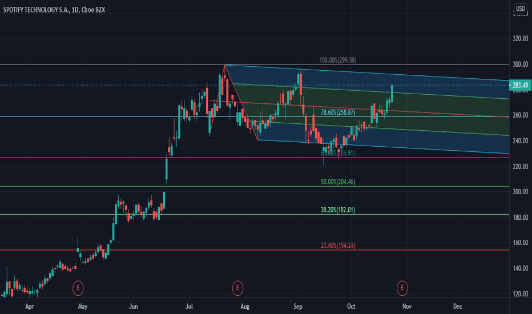Select the 61.80% Fibonacci label near 226.91
Screen dimensions: 532x314
[338, 153]
